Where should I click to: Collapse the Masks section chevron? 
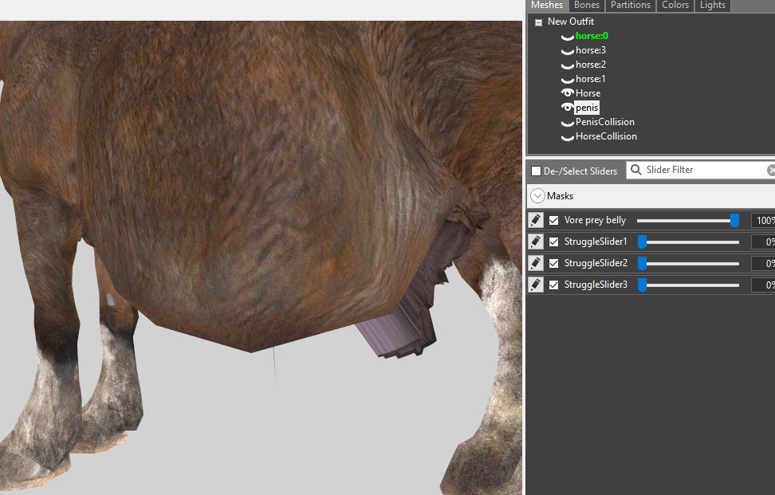pyautogui.click(x=537, y=196)
